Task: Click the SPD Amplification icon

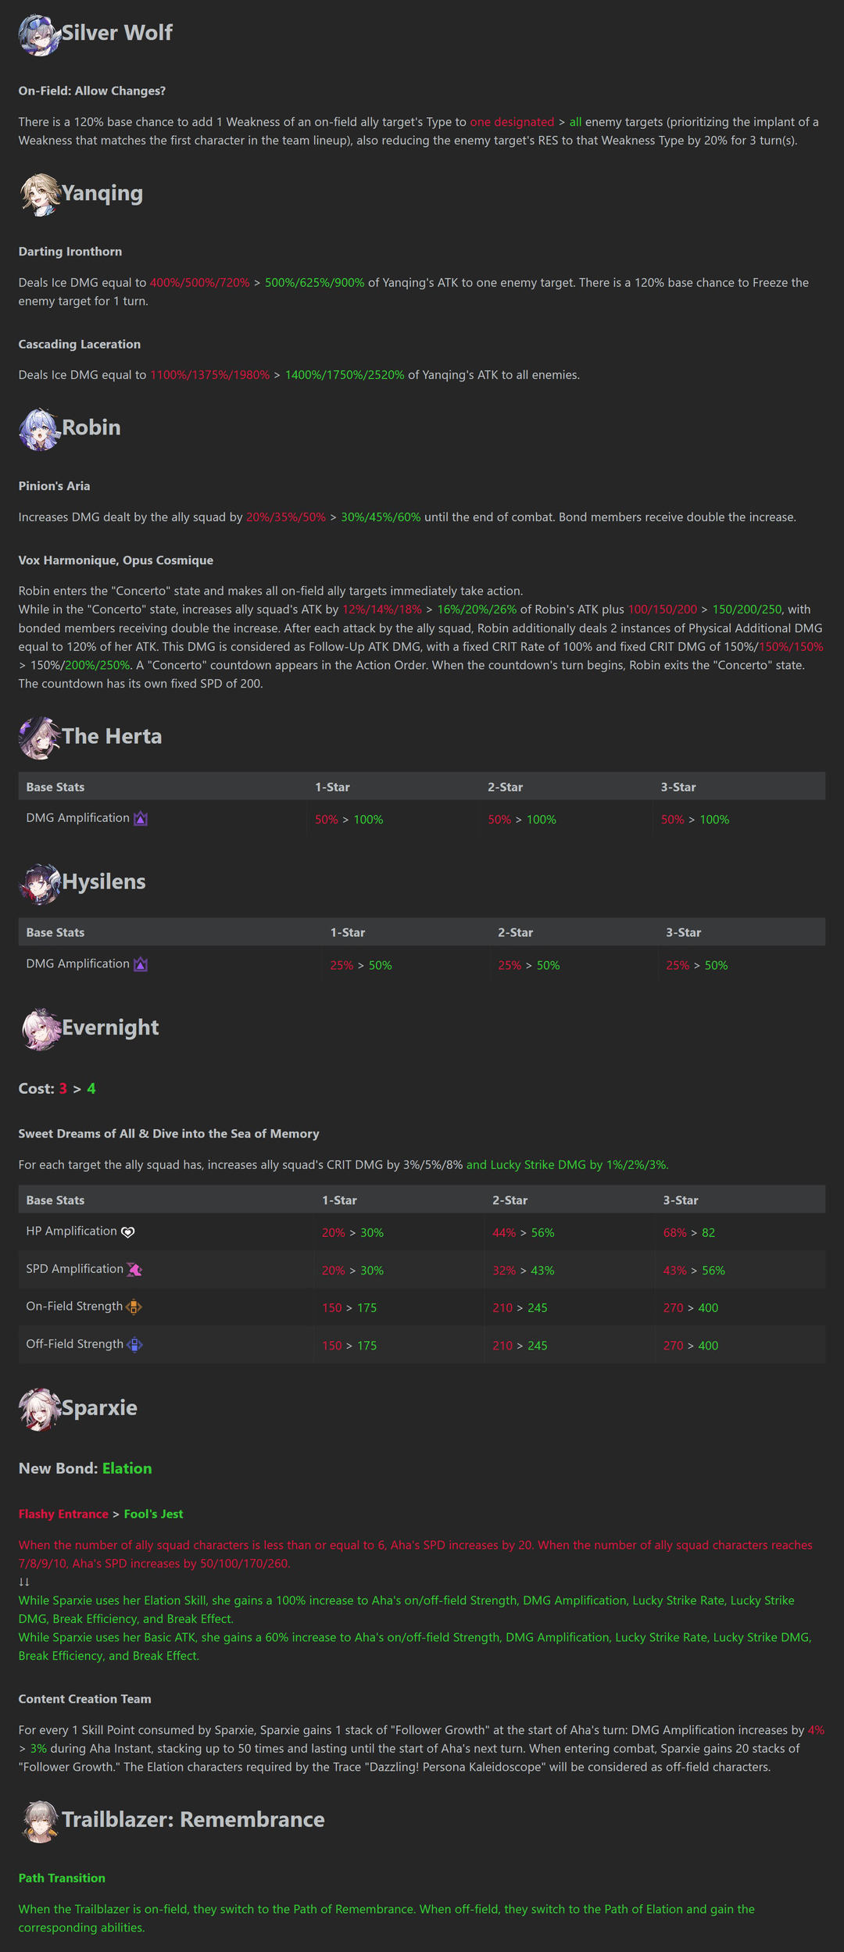Action: point(134,1270)
